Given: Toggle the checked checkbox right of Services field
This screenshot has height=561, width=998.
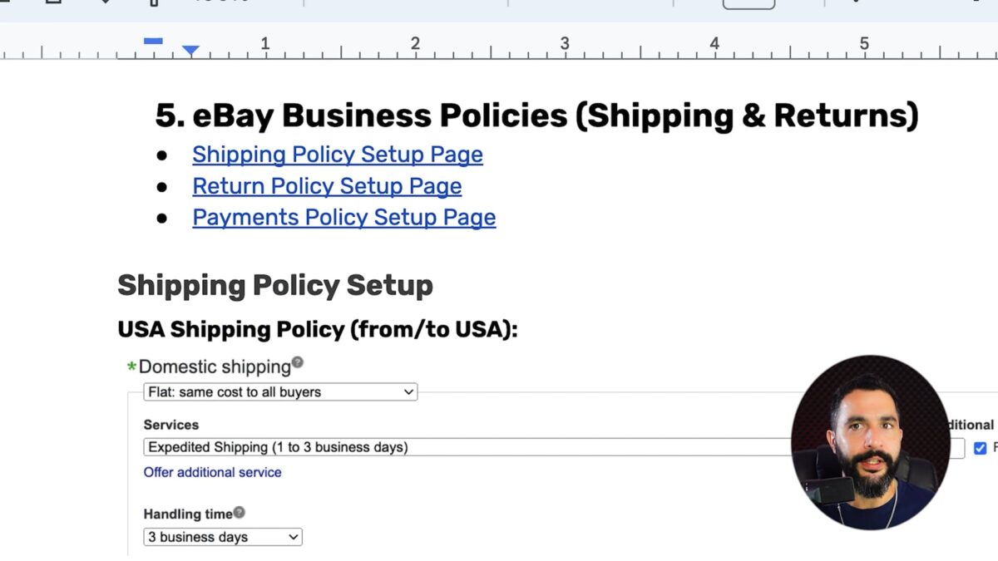Looking at the screenshot, I should point(980,448).
